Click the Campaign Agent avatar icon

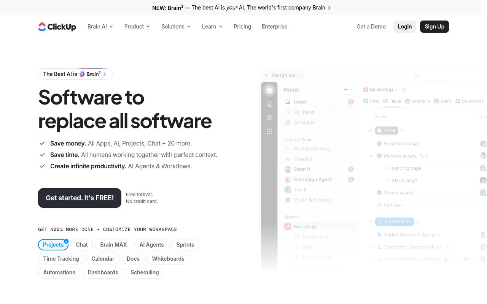tap(288, 179)
